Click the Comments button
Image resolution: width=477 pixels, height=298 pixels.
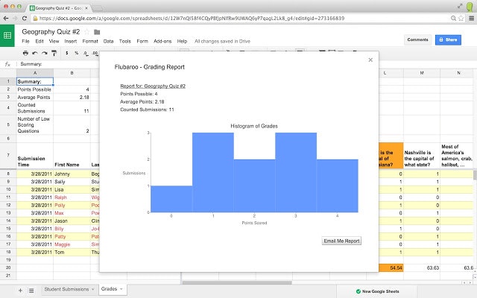tap(417, 39)
